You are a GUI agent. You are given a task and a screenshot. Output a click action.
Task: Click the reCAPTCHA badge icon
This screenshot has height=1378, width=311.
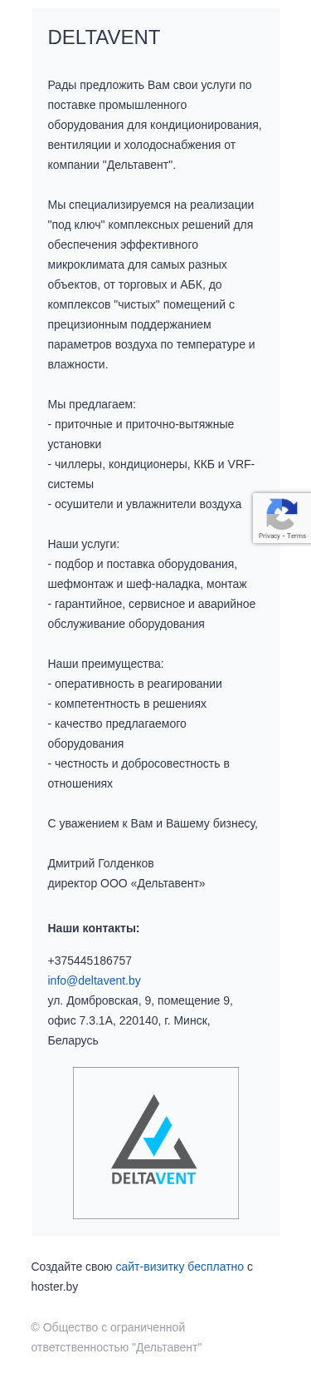click(282, 514)
